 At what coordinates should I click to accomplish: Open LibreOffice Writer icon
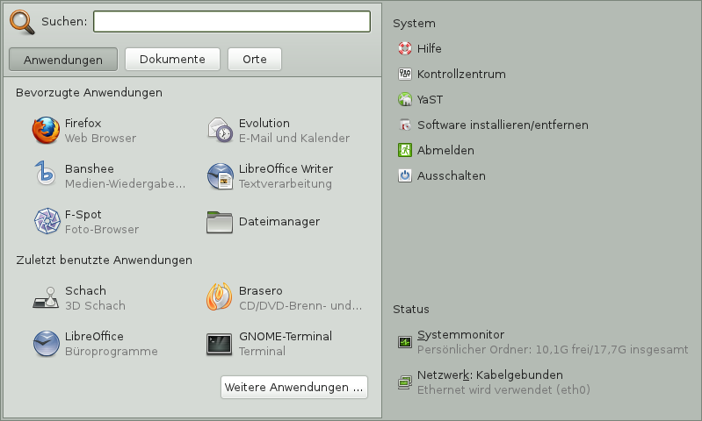coord(220,176)
